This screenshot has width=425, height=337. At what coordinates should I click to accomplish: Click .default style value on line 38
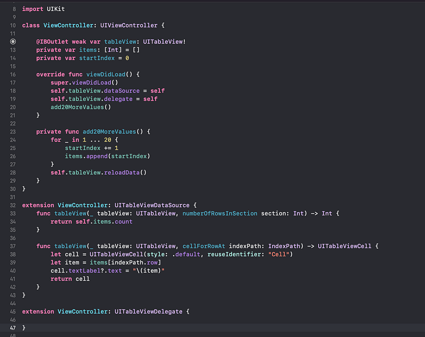pyautogui.click(x=186, y=254)
